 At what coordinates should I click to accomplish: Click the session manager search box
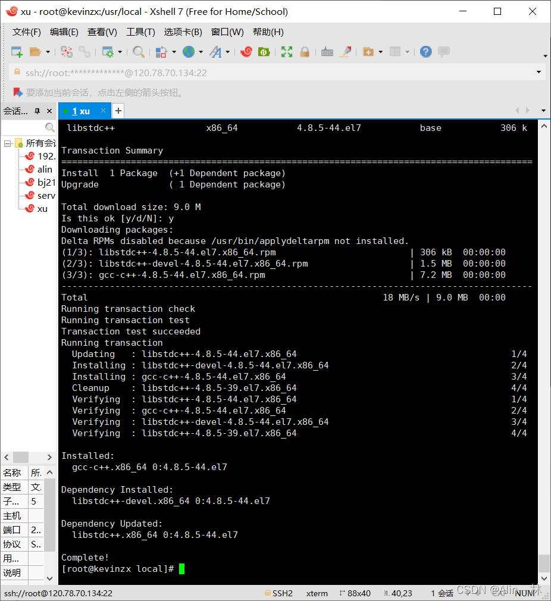click(x=29, y=127)
